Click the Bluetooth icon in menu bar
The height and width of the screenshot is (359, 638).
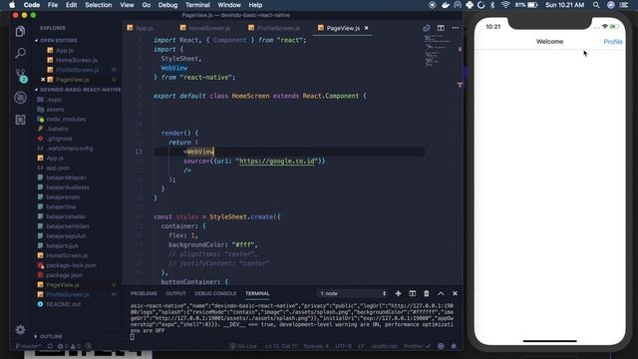(492, 5)
